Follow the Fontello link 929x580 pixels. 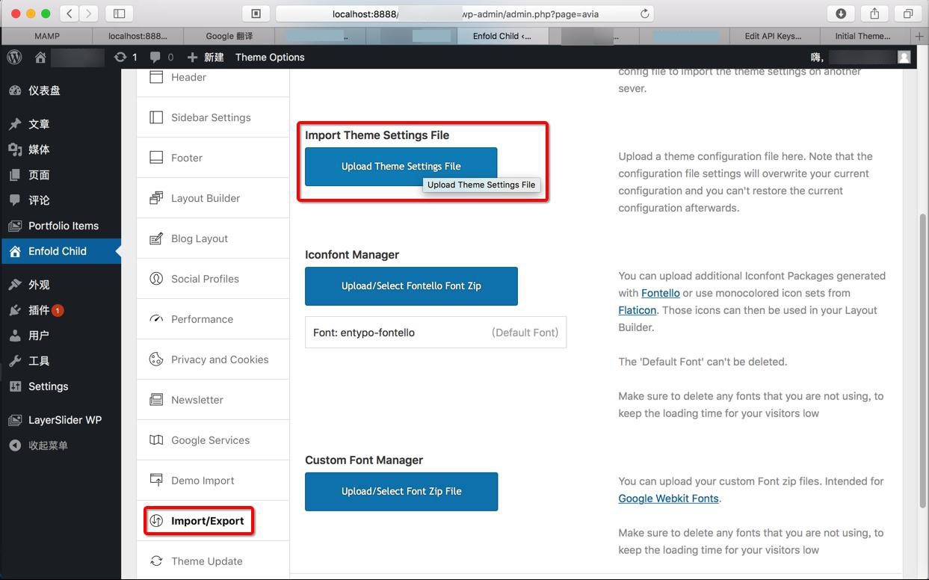tap(661, 293)
